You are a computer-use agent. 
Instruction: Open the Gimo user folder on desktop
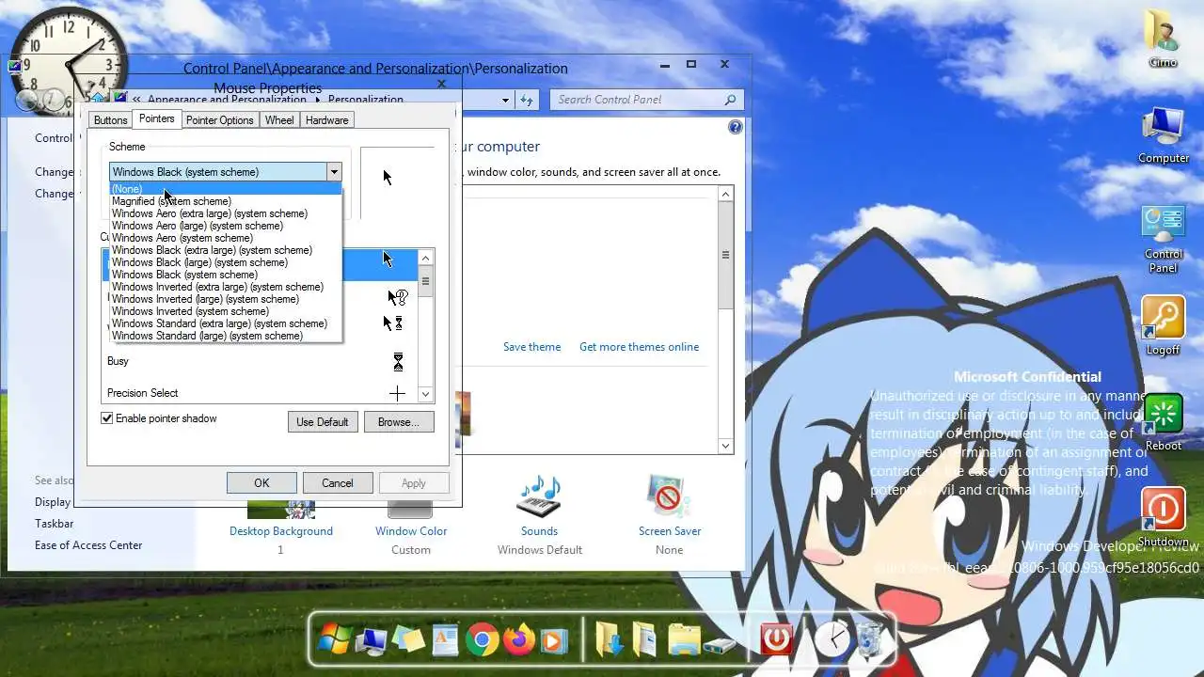click(1164, 39)
